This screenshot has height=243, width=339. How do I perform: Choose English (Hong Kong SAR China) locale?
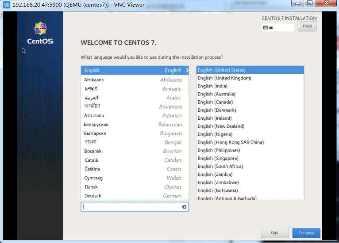pos(250,142)
